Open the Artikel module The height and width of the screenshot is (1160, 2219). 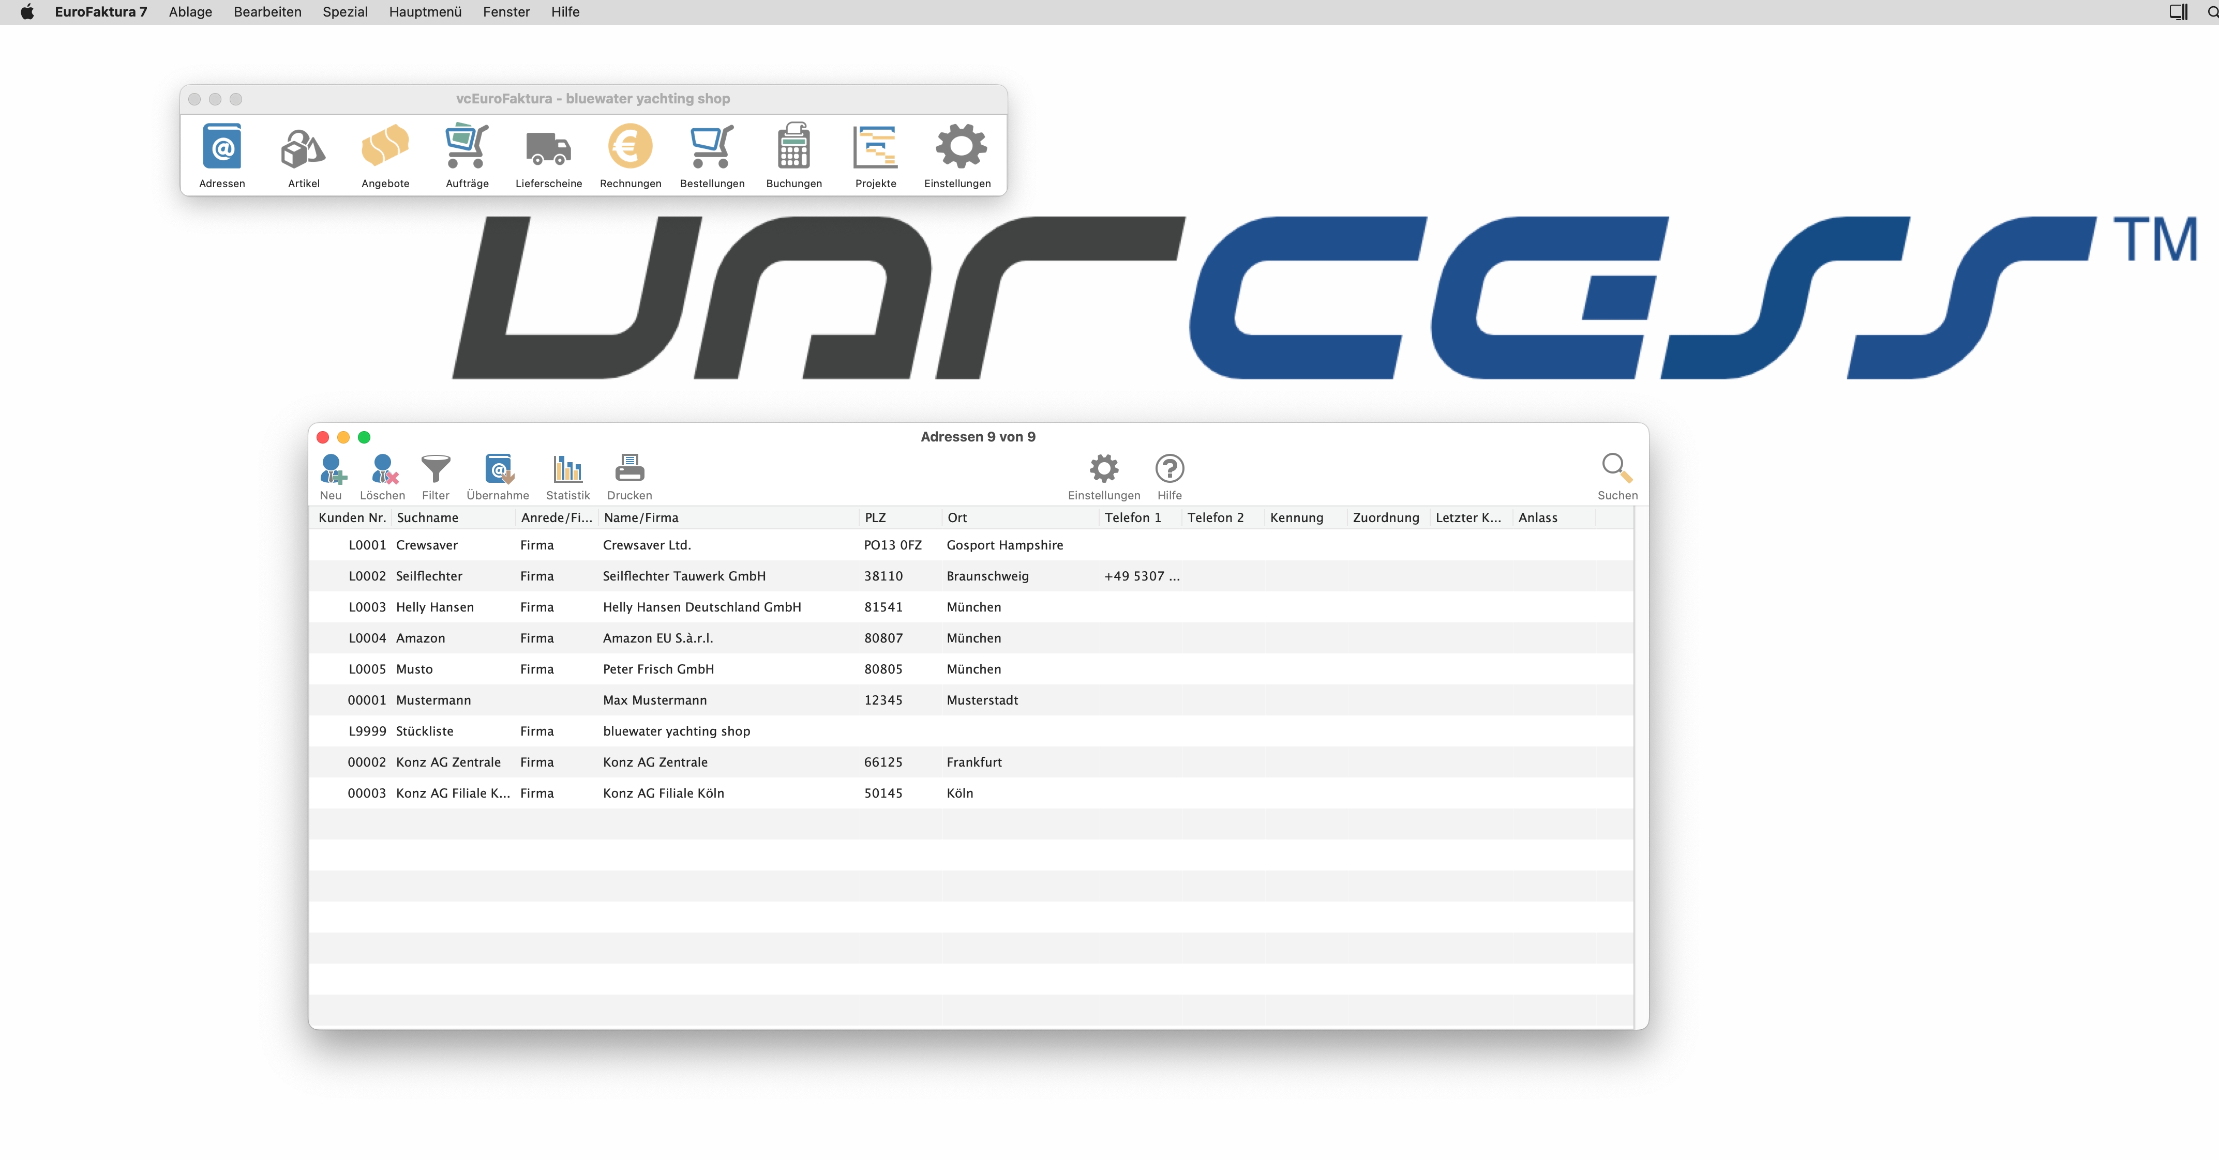[x=303, y=147]
